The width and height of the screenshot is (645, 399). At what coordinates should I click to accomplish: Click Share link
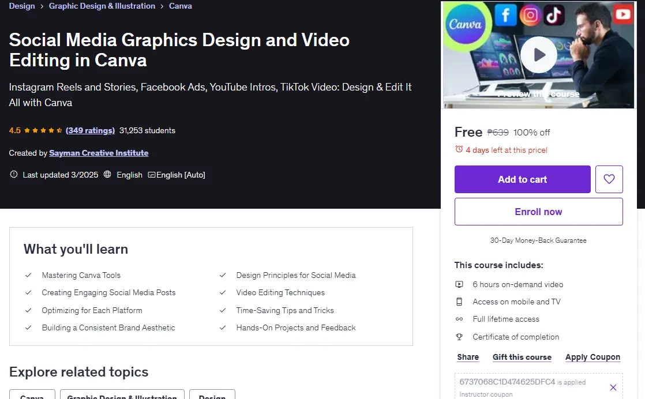click(x=468, y=357)
